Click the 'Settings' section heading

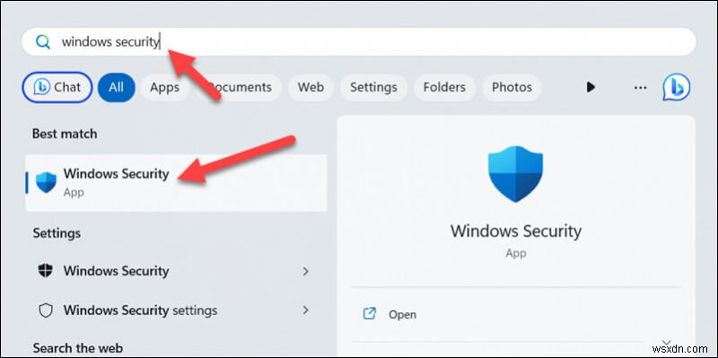coord(57,233)
